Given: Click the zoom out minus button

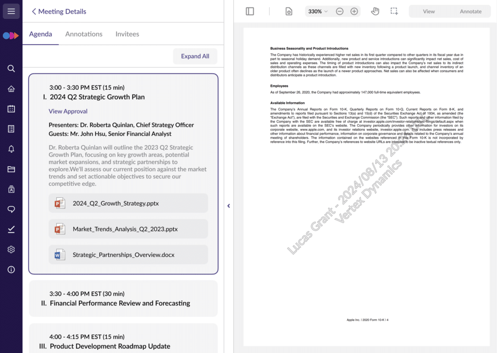Looking at the screenshot, I should coord(340,11).
